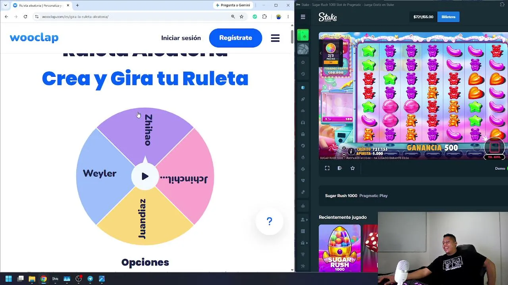The image size is (508, 285).
Task: Open the blue badge item in Stake sidebar
Action: click(303, 87)
